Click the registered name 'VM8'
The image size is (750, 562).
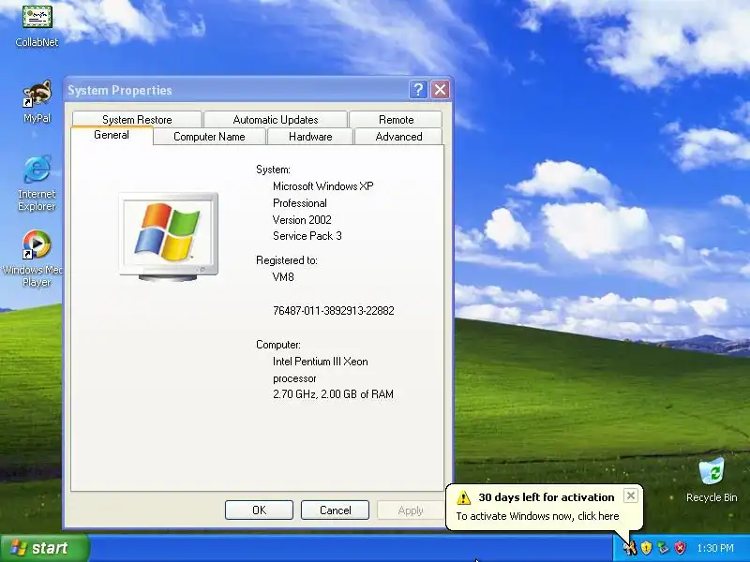tap(283, 276)
